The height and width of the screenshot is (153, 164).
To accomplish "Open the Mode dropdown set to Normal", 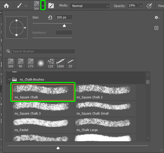I will tap(90, 6).
